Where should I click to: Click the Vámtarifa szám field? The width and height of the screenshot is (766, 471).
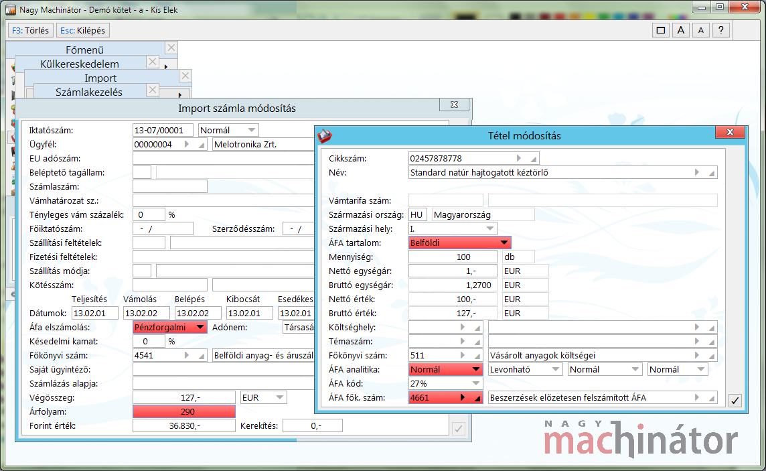pyautogui.click(x=445, y=200)
